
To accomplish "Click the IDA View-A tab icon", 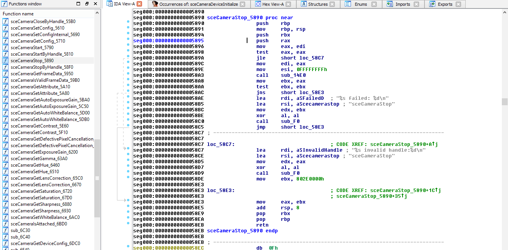I will pos(109,4).
